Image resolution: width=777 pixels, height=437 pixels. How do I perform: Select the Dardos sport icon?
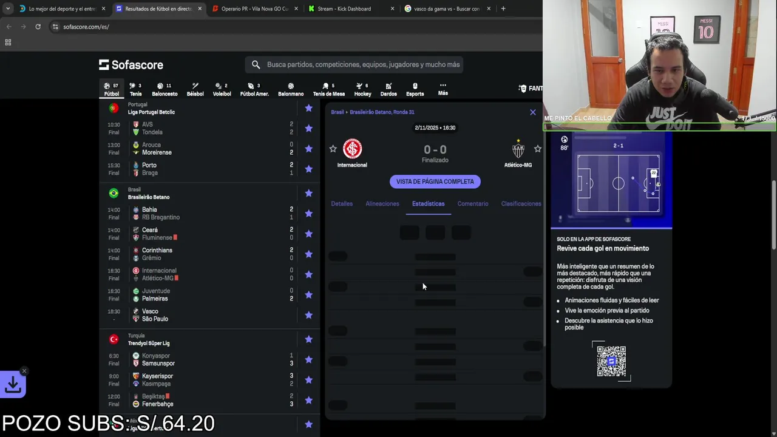(x=388, y=89)
